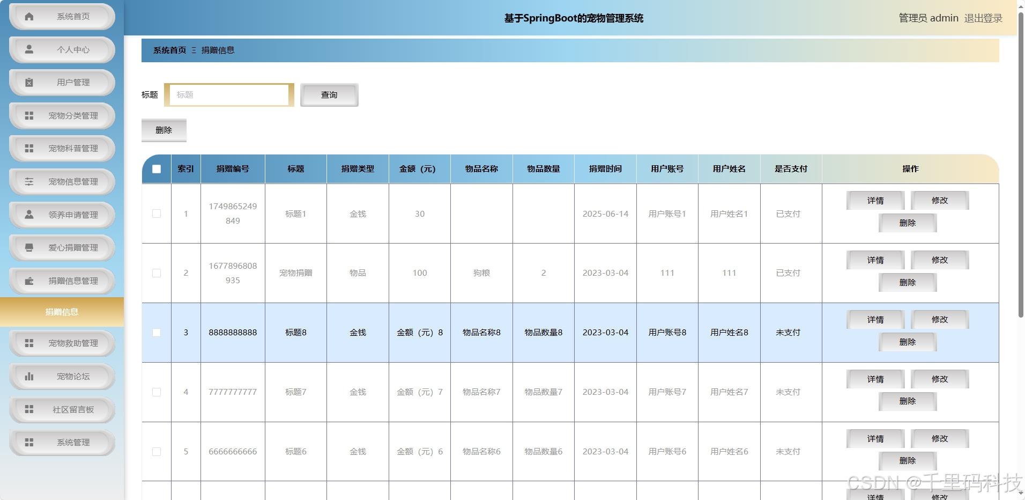Edit row 宠物捐赠 with 修改
Image resolution: width=1025 pixels, height=500 pixels.
click(940, 260)
